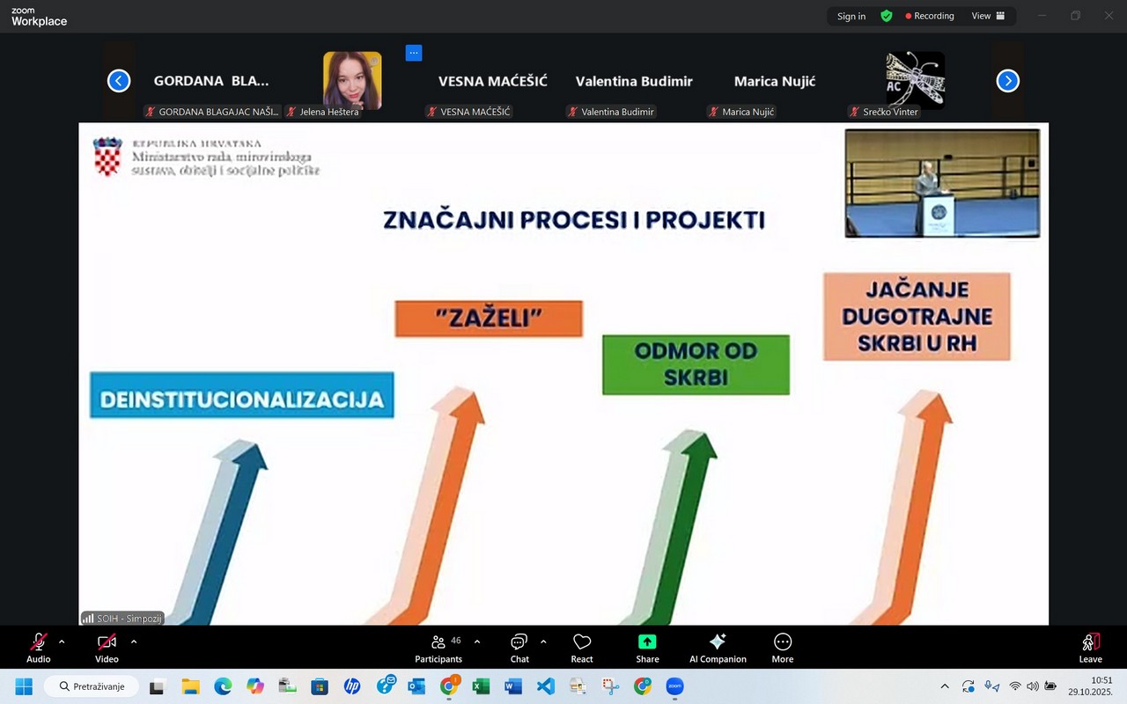Open the AI Companion
Viewport: 1127px width, 704px height.
click(x=718, y=648)
